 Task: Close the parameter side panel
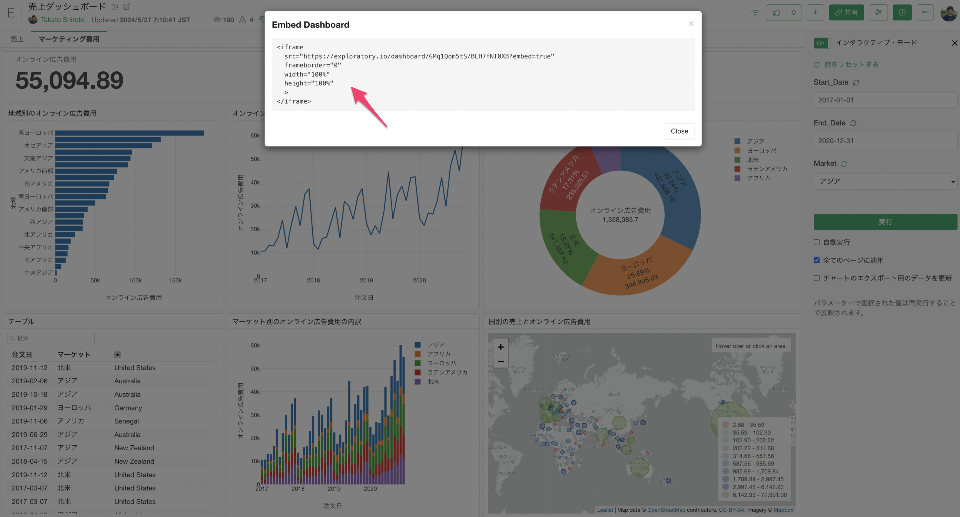[x=954, y=43]
